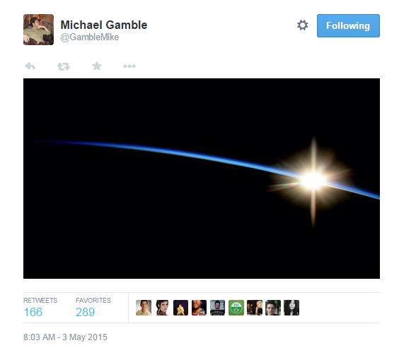Open Michael Gamble's profile name link
The width and height of the screenshot is (399, 355).
pos(104,25)
